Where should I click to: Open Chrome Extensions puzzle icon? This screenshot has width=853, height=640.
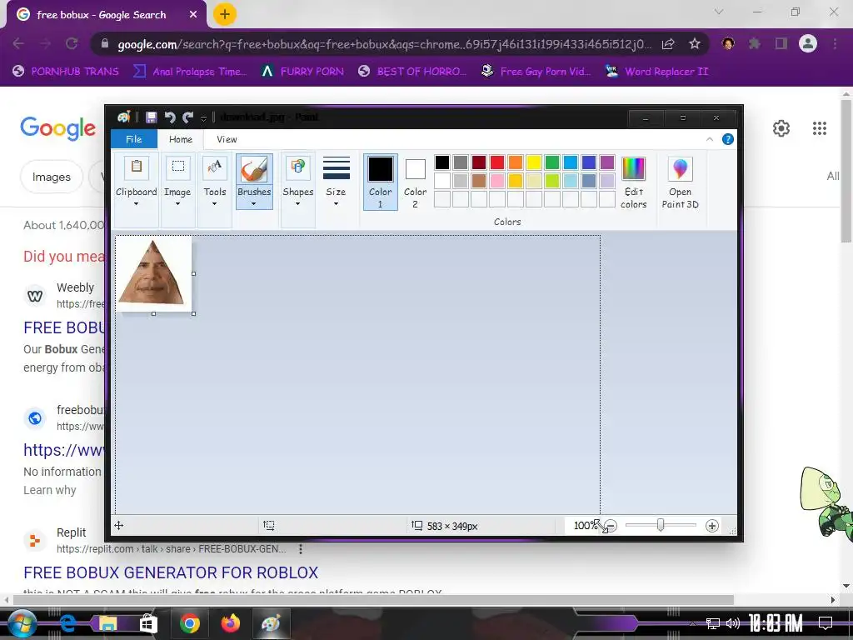[x=755, y=43]
